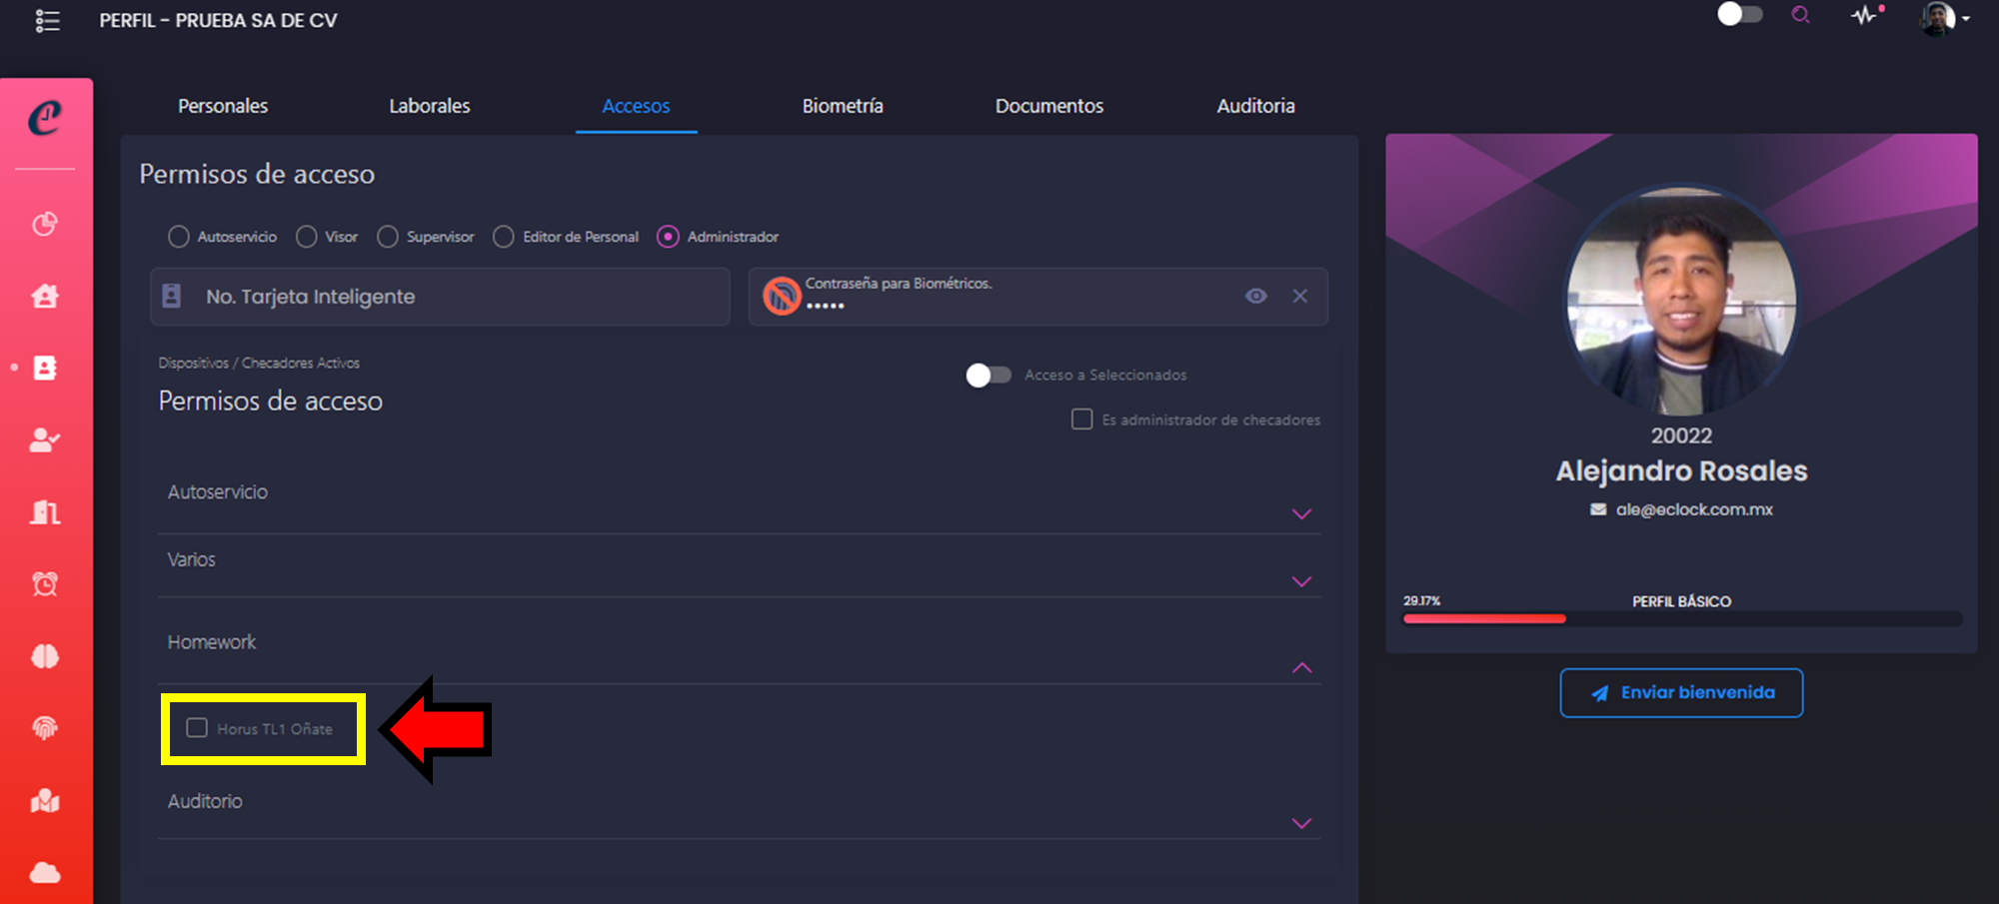The image size is (1999, 904).
Task: Select the Visor radio button
Action: (307, 237)
